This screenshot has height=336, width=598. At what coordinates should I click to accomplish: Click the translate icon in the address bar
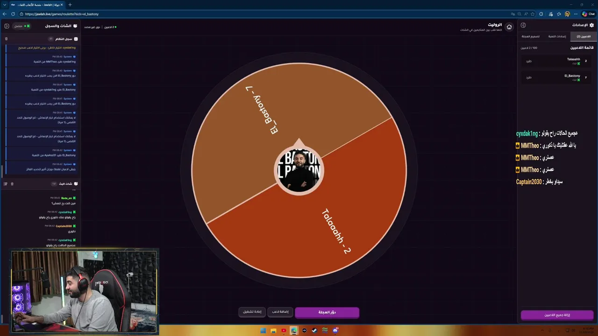[513, 14]
